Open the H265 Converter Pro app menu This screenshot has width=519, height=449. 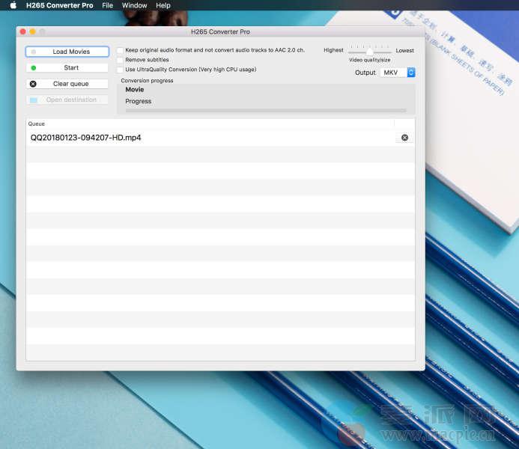(x=60, y=5)
